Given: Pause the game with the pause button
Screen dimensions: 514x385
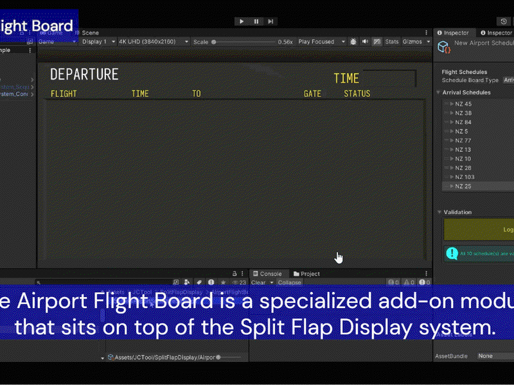Looking at the screenshot, I should [x=256, y=21].
